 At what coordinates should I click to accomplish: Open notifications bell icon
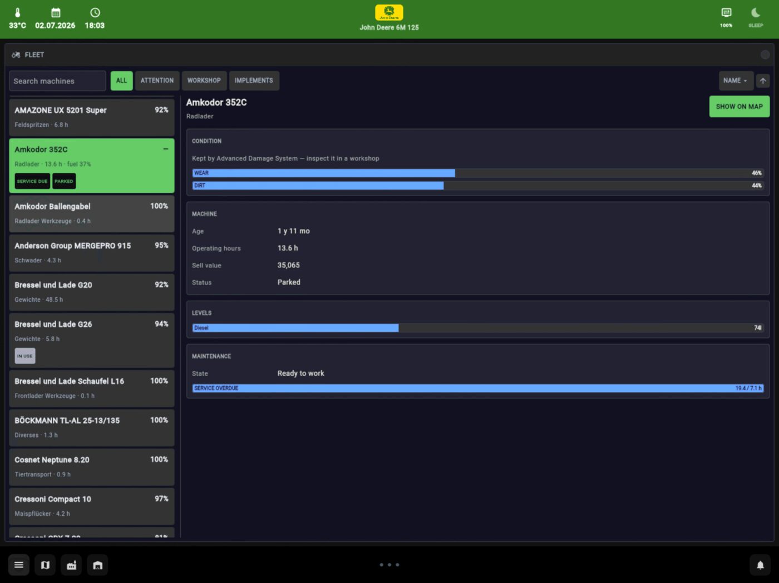pyautogui.click(x=760, y=565)
